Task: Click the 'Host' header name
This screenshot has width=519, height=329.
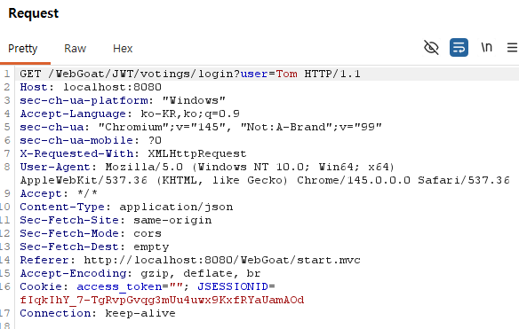Action: 34,87
